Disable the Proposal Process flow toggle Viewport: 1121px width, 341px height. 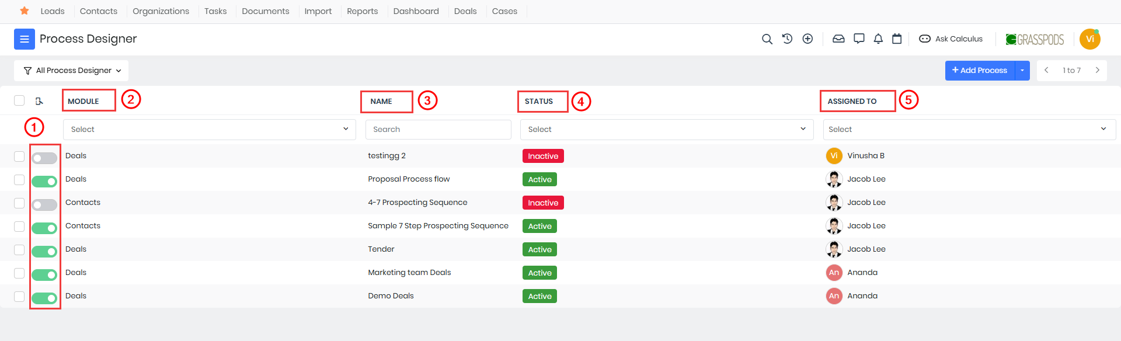click(44, 181)
